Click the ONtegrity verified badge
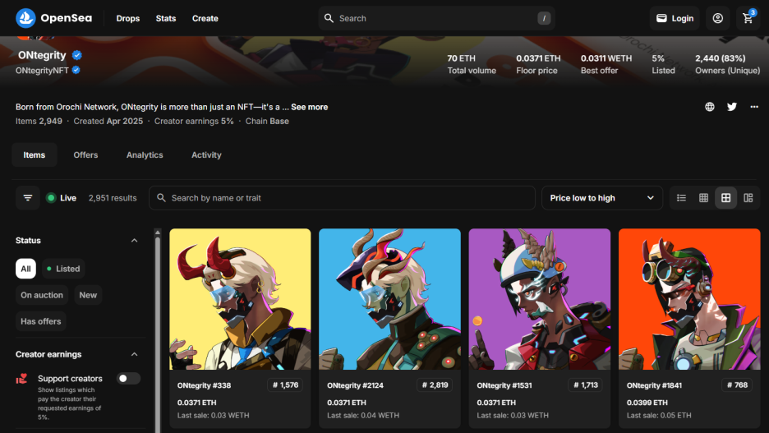Viewport: 769px width, 433px height. 77,55
